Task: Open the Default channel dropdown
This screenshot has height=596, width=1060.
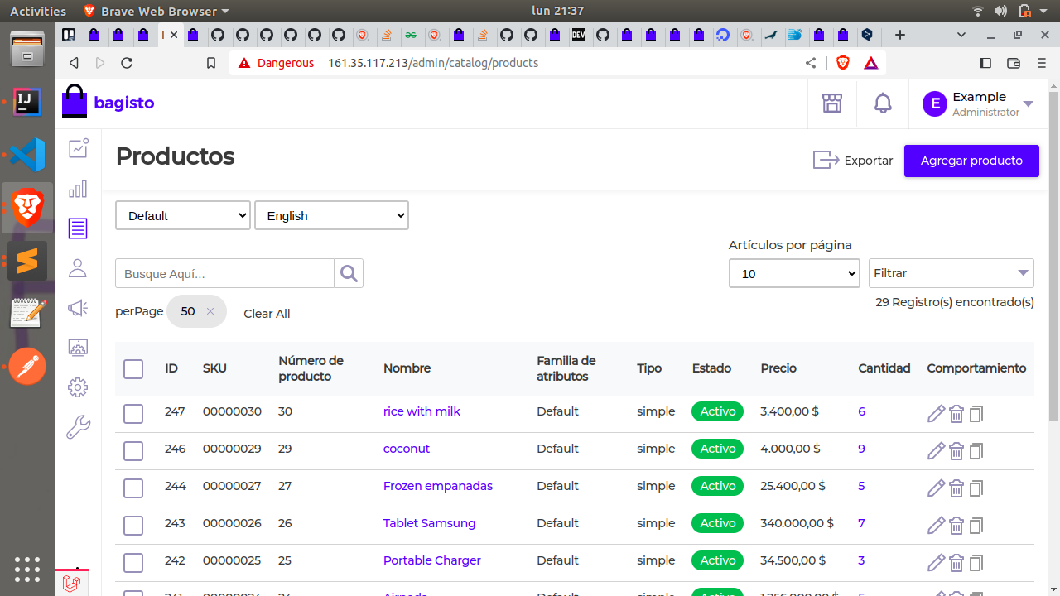Action: pyautogui.click(x=183, y=215)
